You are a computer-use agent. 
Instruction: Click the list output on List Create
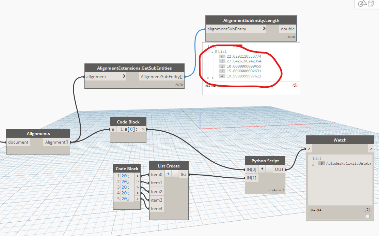coord(184,174)
